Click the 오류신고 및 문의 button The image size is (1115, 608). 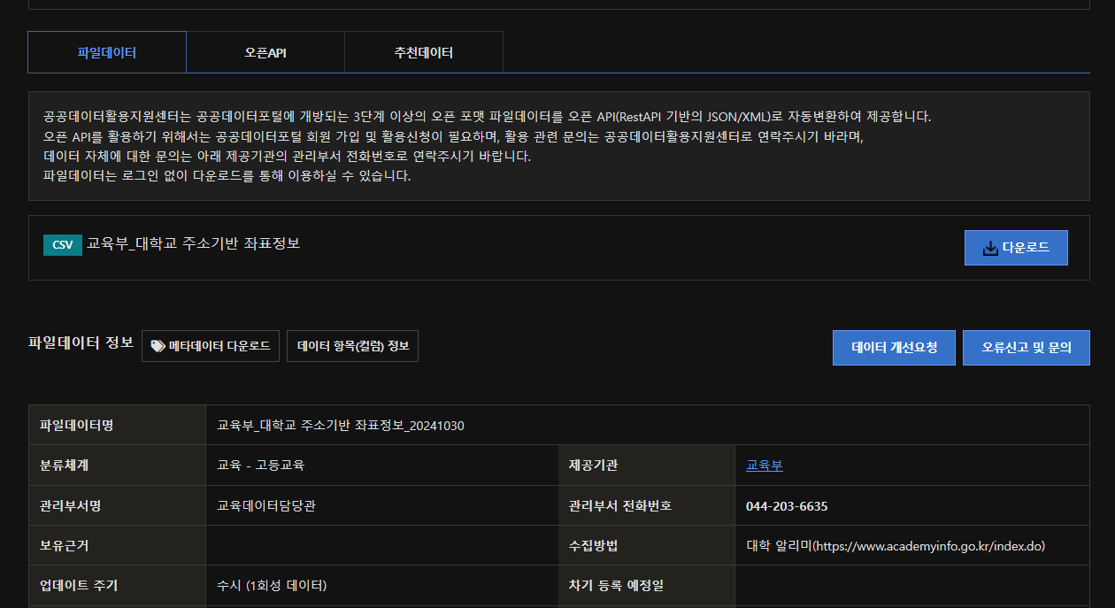pyautogui.click(x=1027, y=348)
